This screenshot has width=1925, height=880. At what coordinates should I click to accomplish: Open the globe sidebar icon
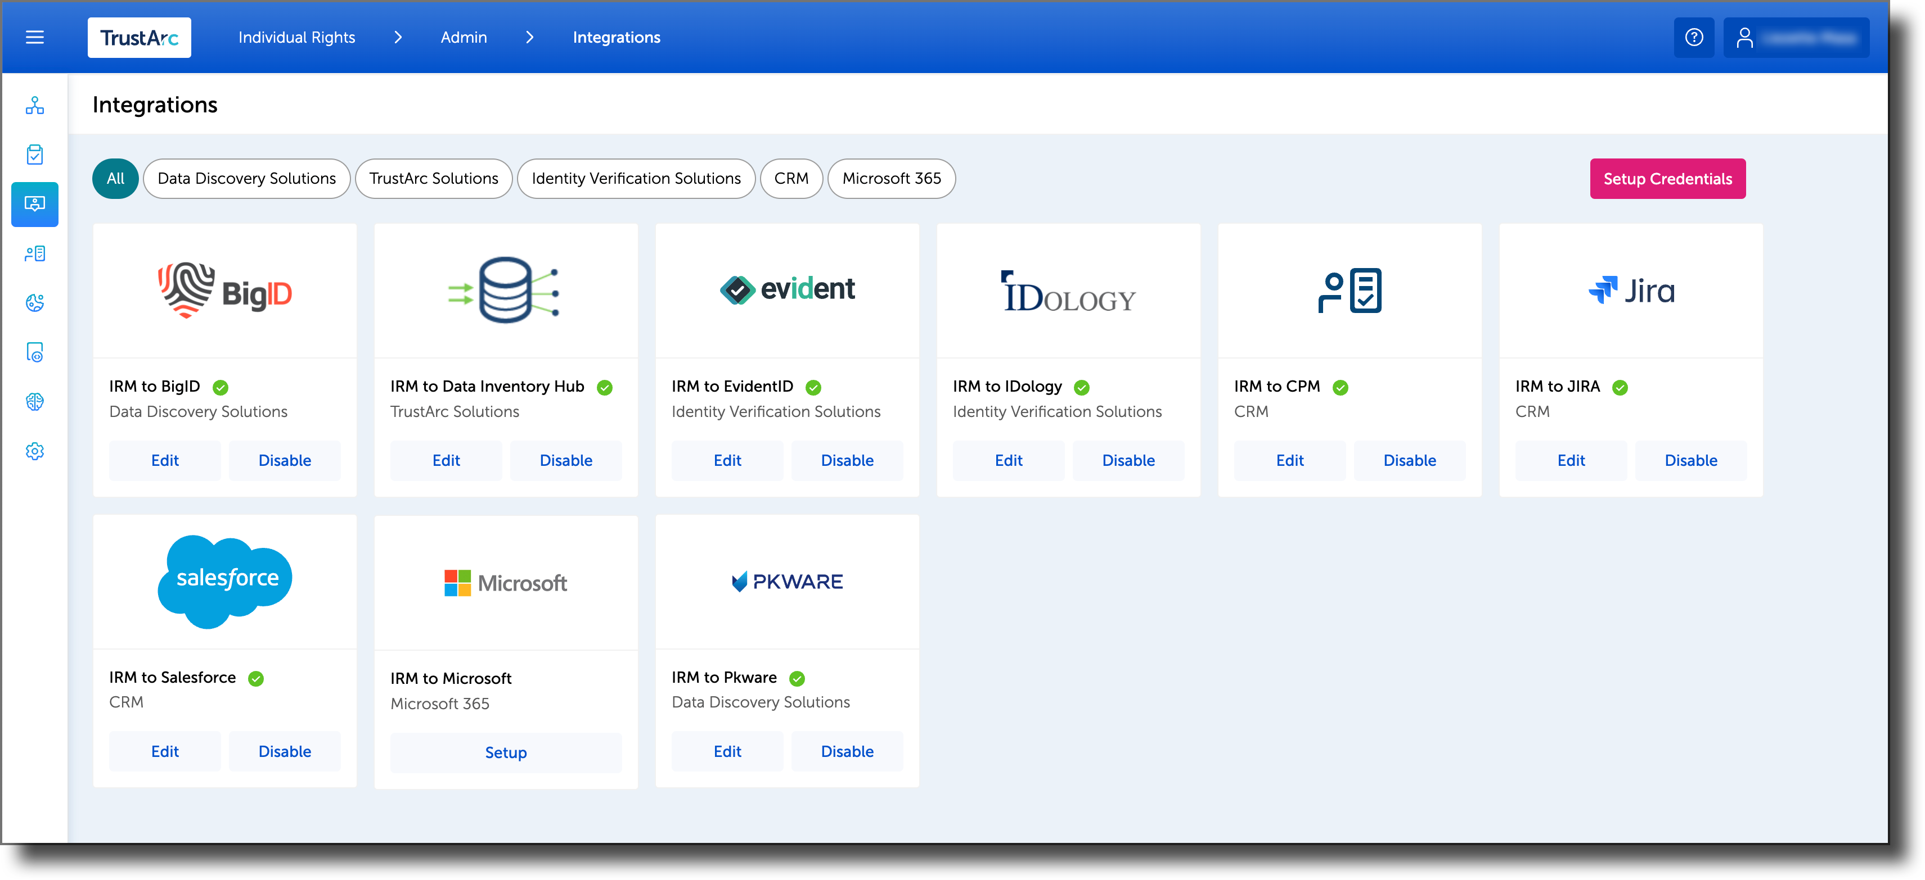pyautogui.click(x=34, y=303)
